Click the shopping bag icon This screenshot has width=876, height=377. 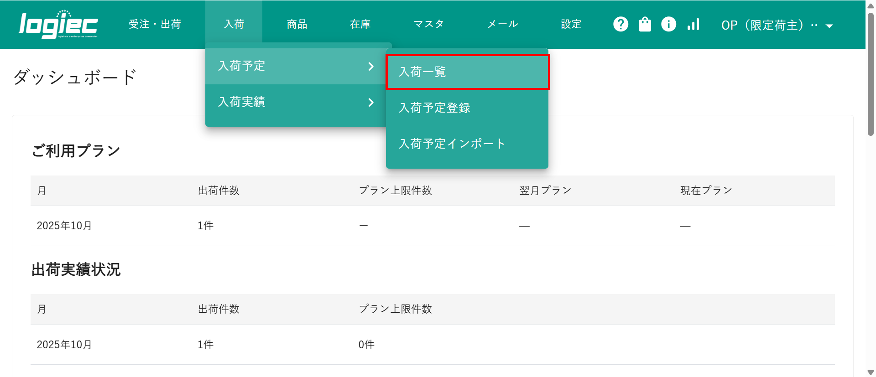[645, 24]
